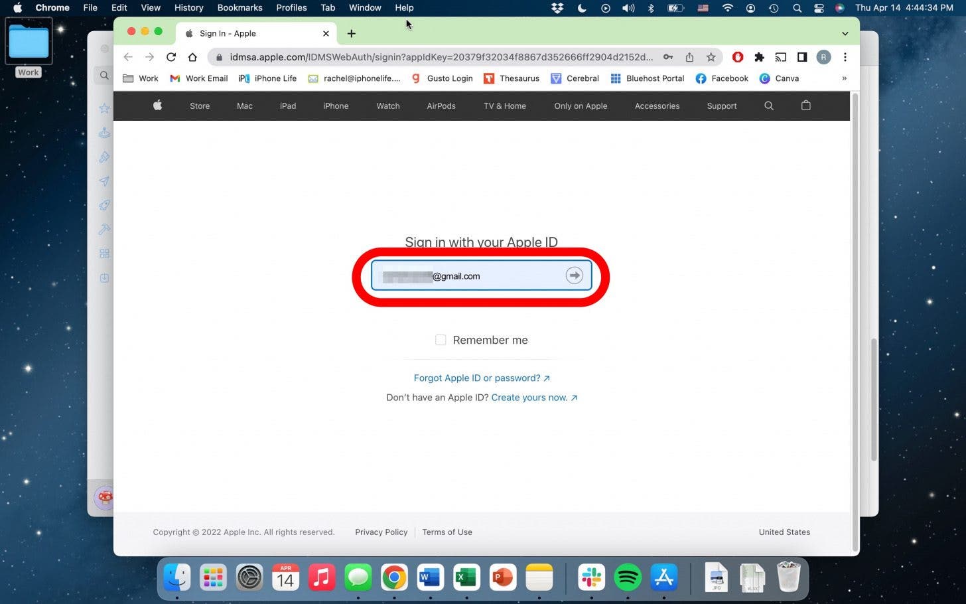Toggle Chrome side panel icon

(x=802, y=57)
